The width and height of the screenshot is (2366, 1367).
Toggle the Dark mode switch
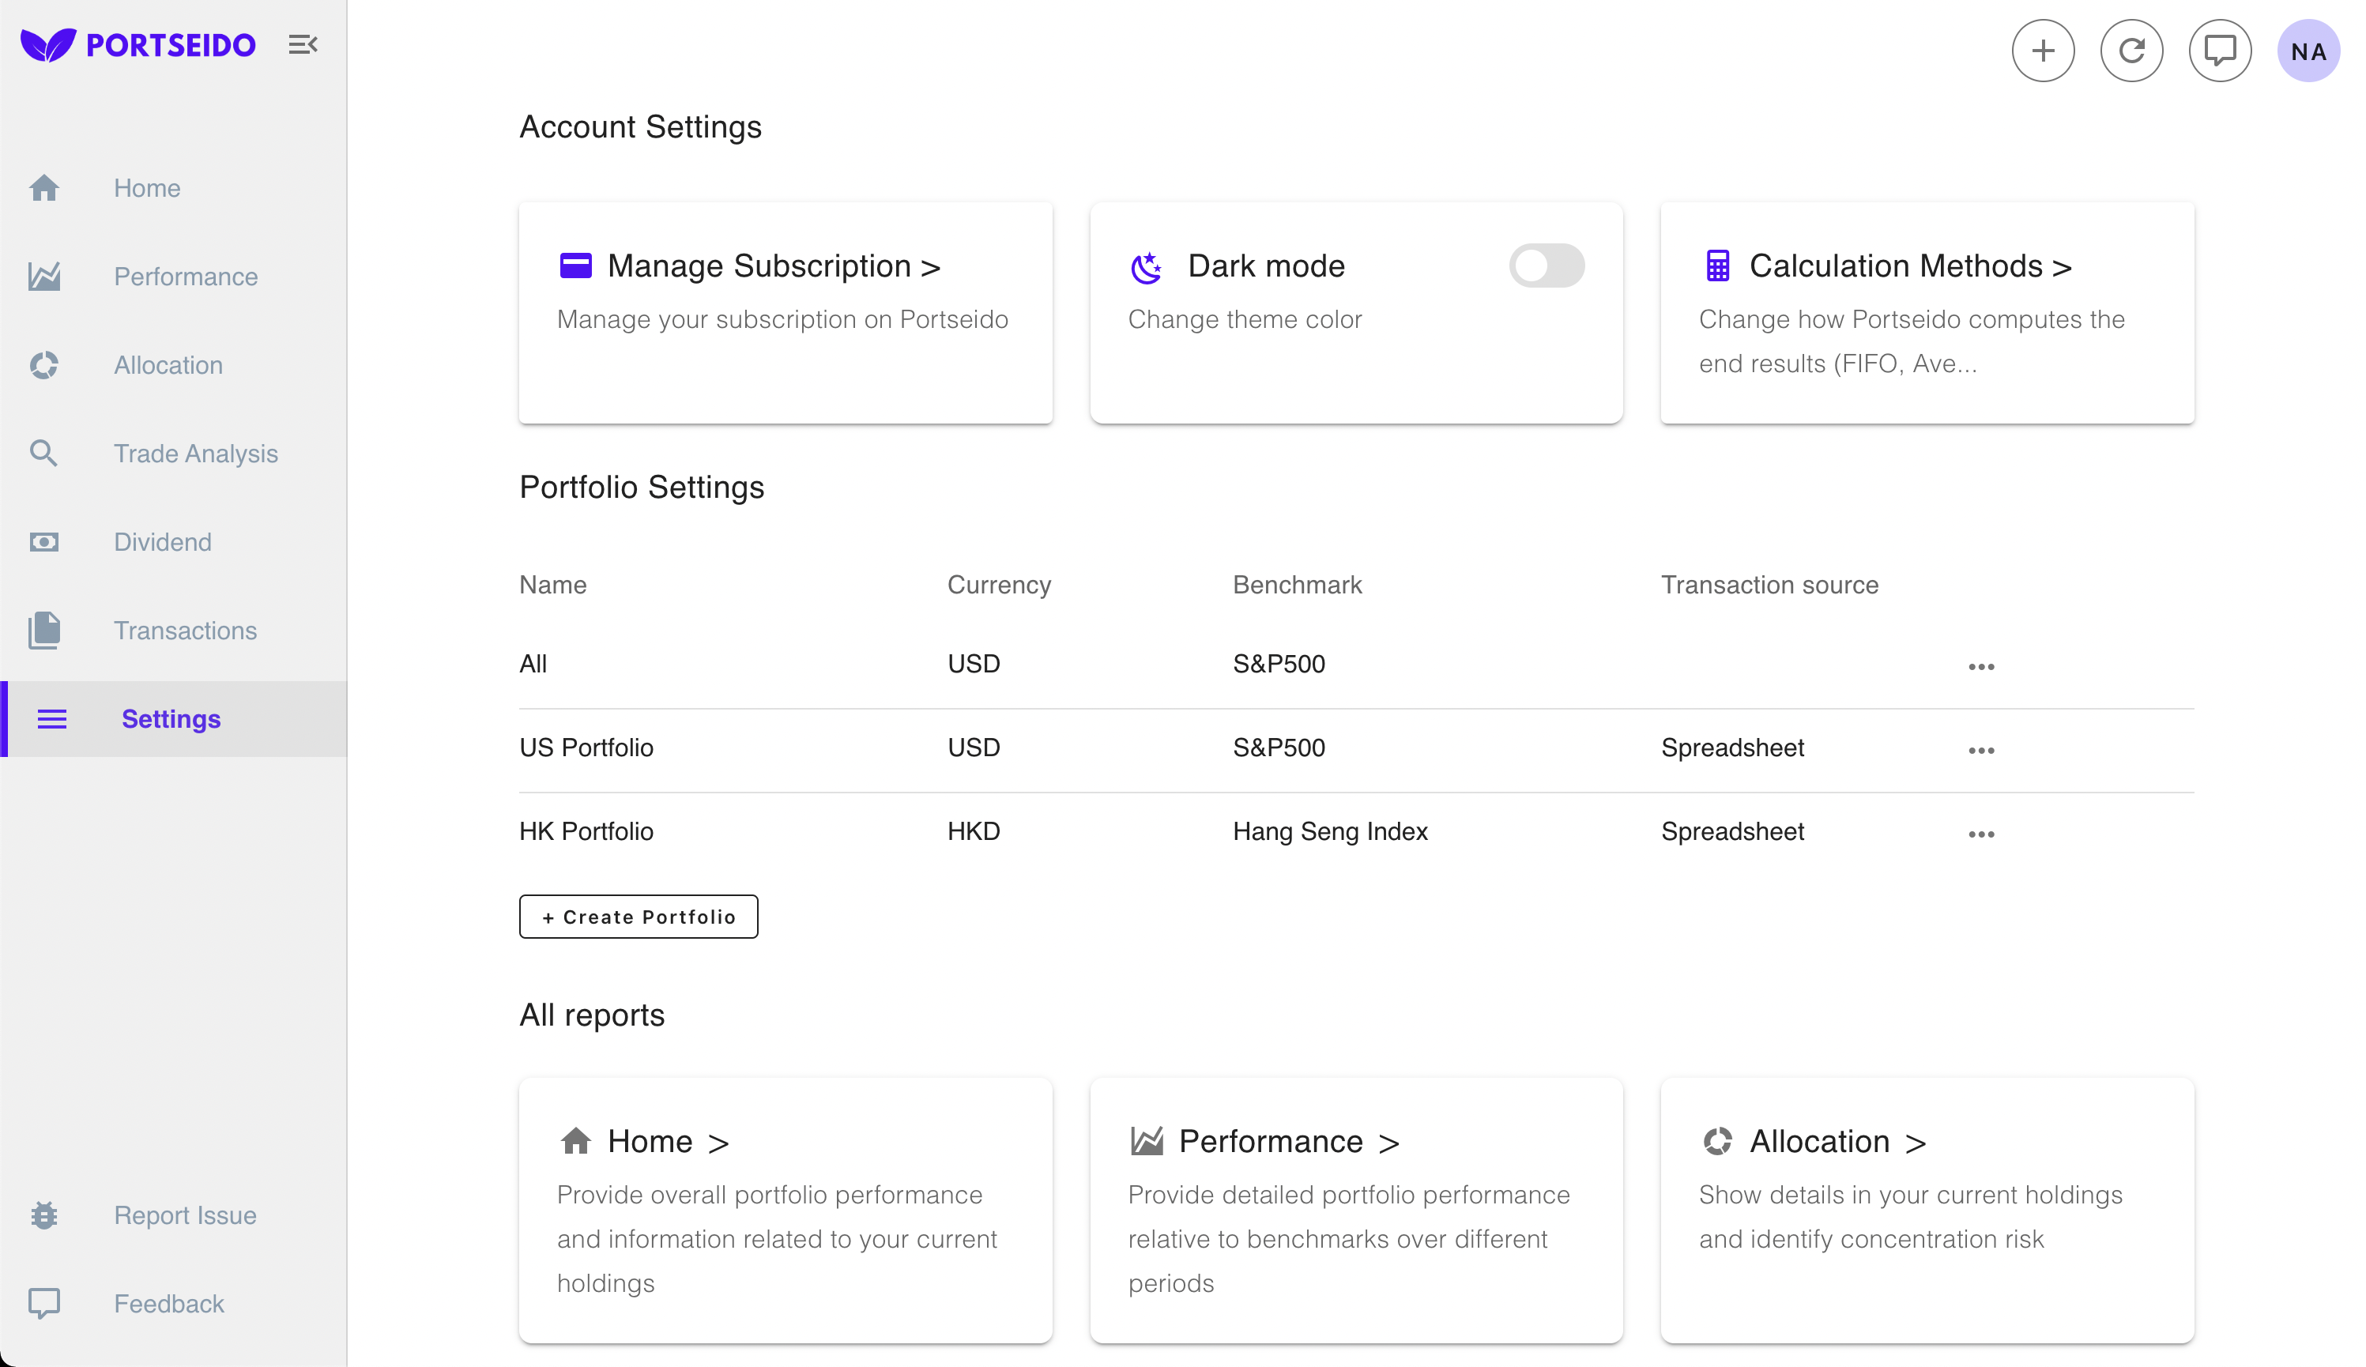(x=1547, y=265)
